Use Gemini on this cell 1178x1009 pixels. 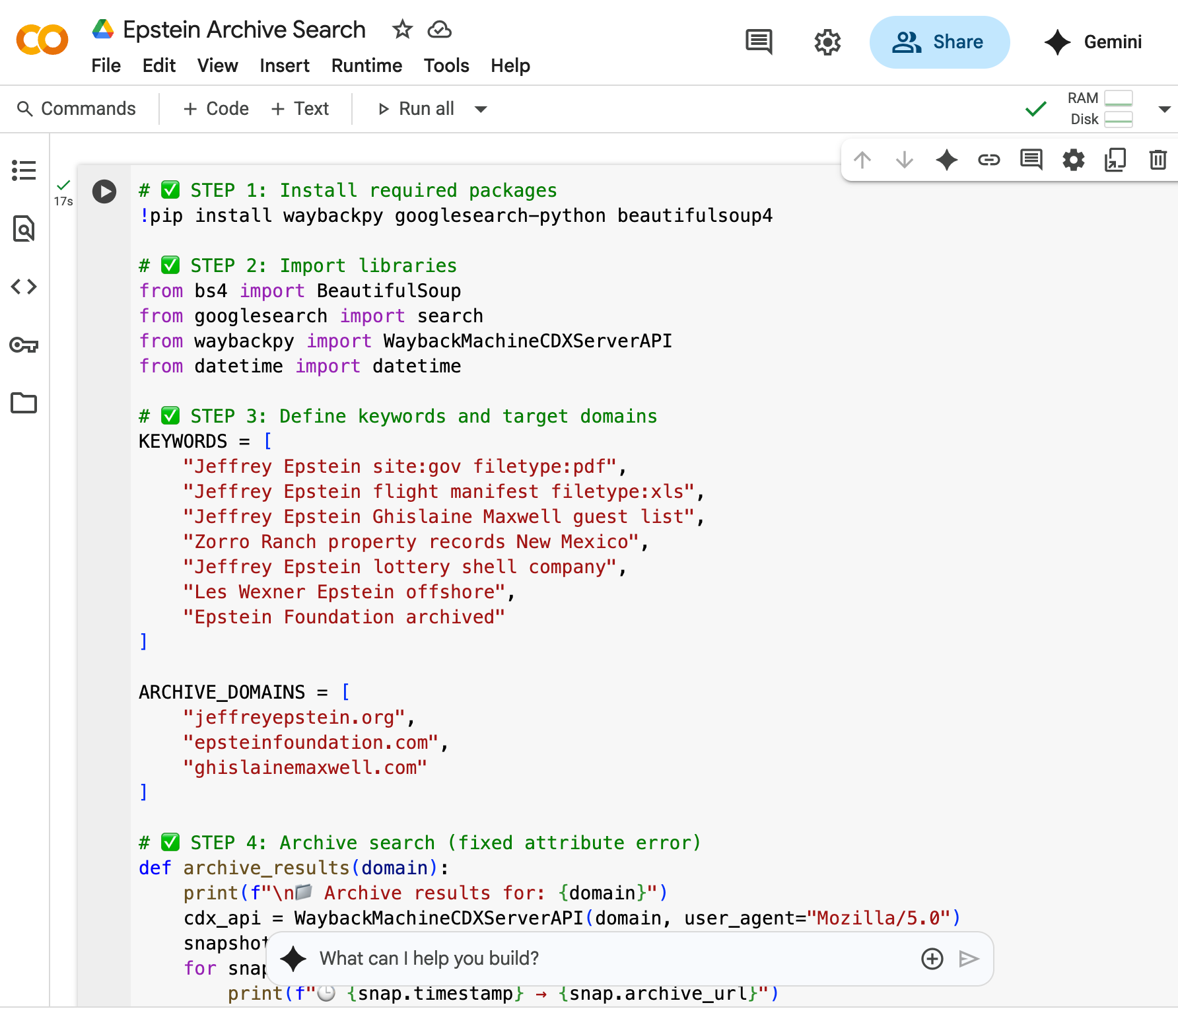pos(947,160)
